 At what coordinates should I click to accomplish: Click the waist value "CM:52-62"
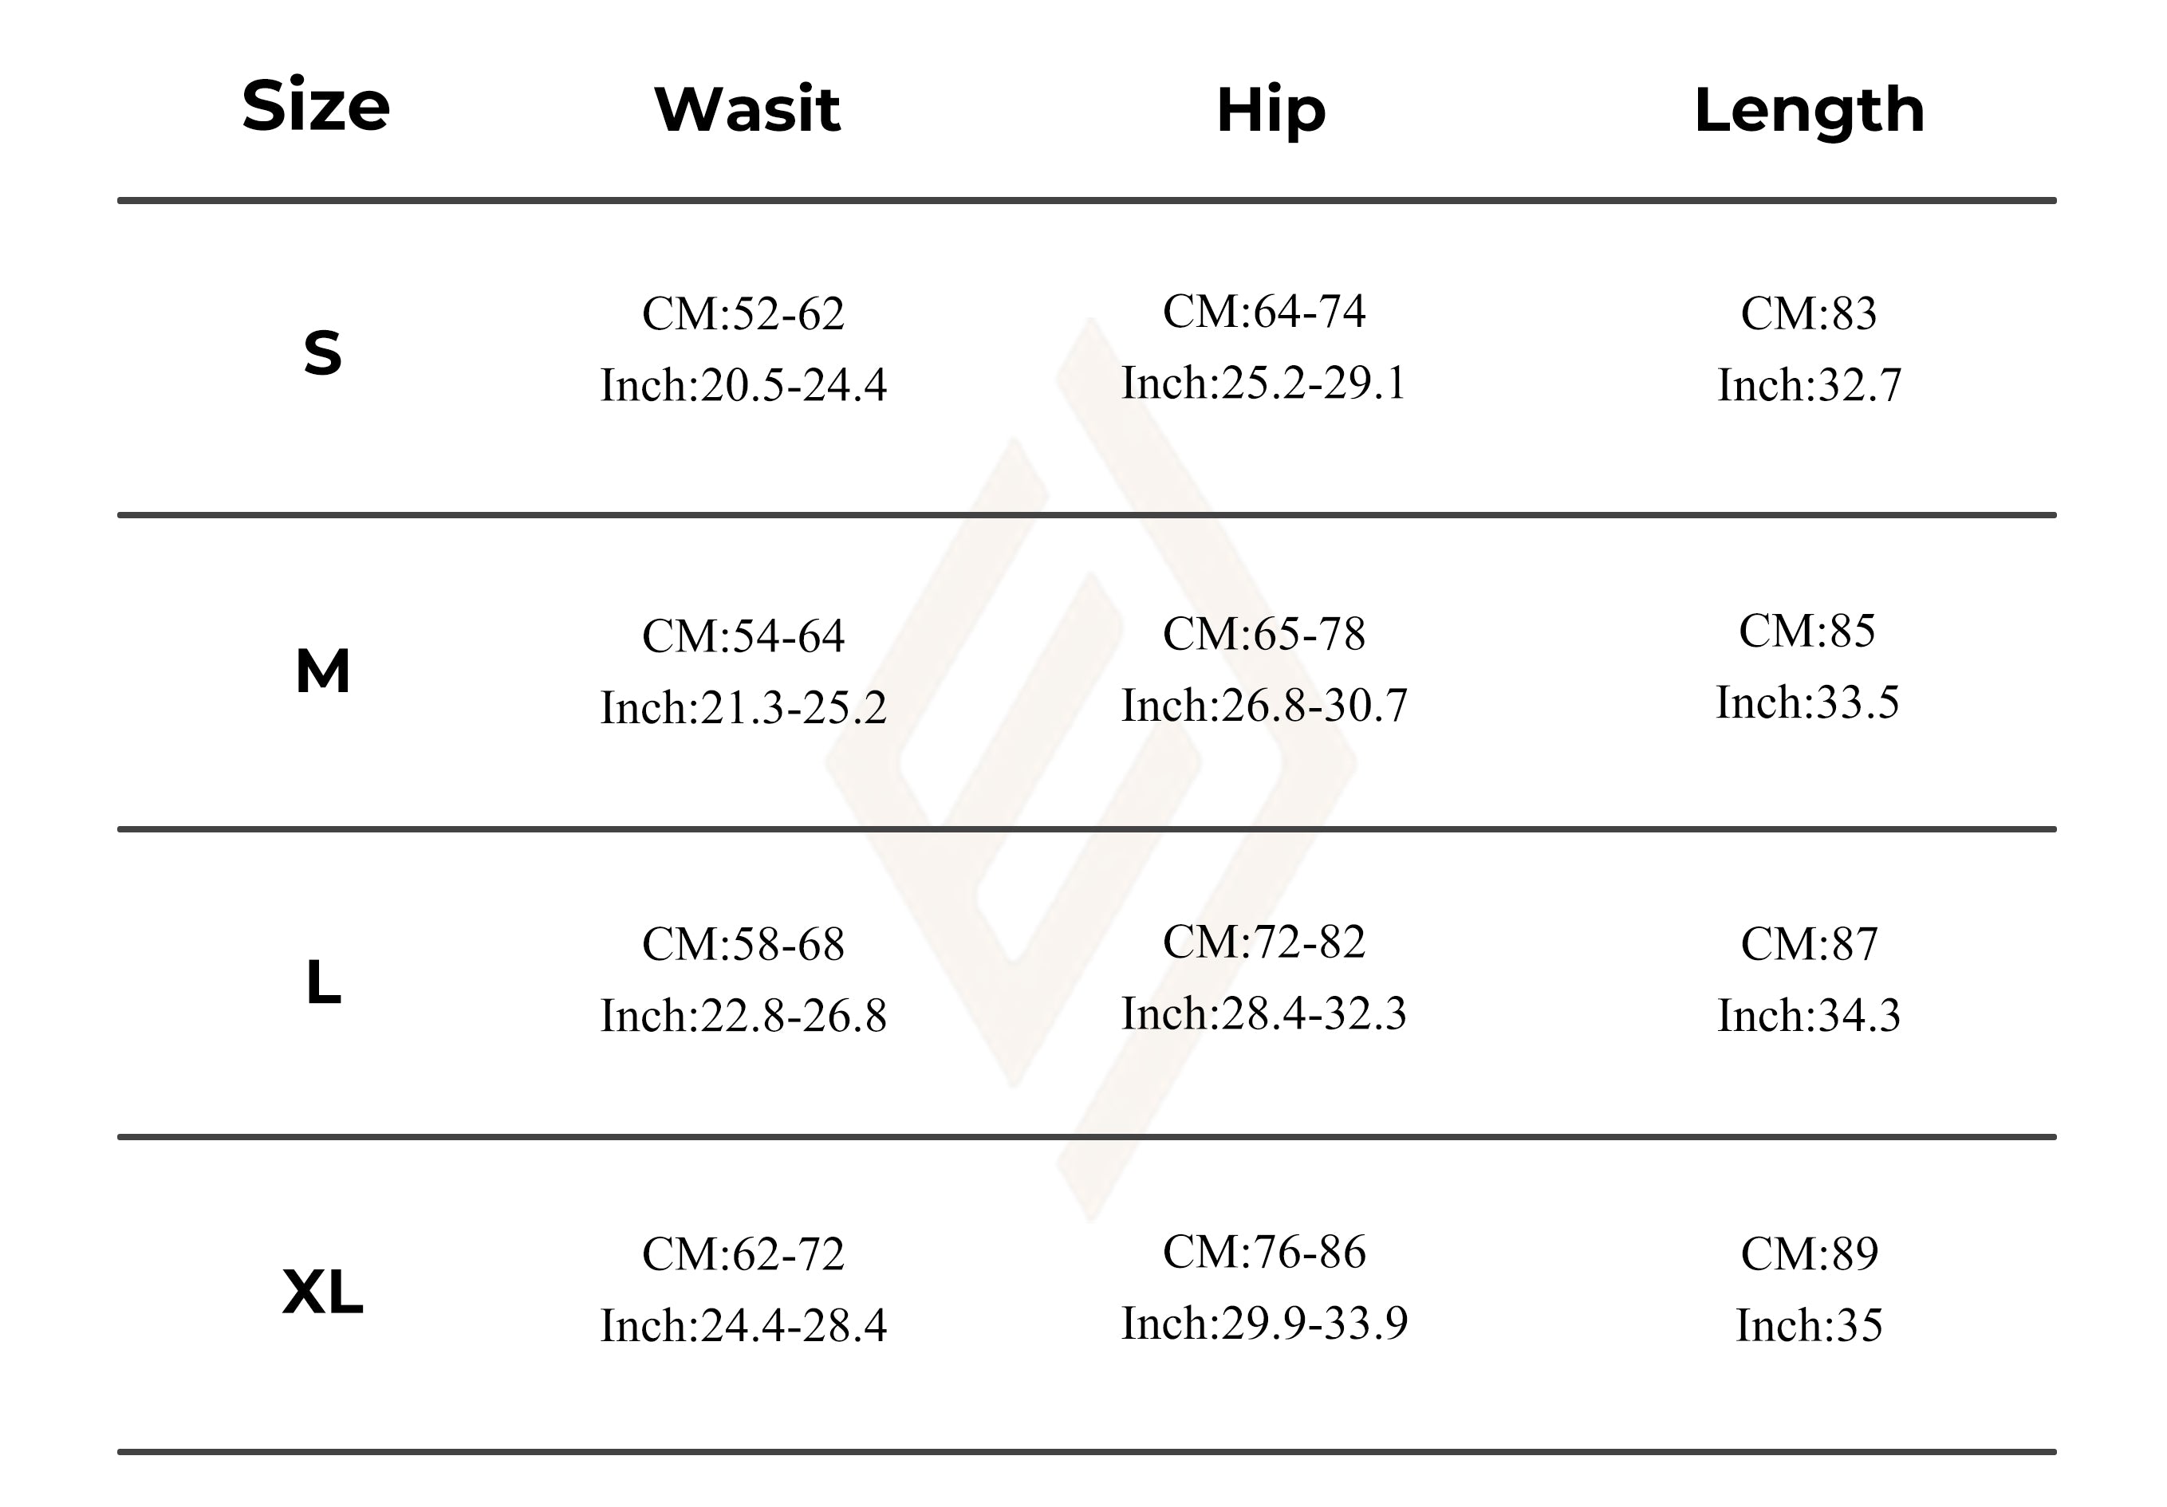(743, 313)
